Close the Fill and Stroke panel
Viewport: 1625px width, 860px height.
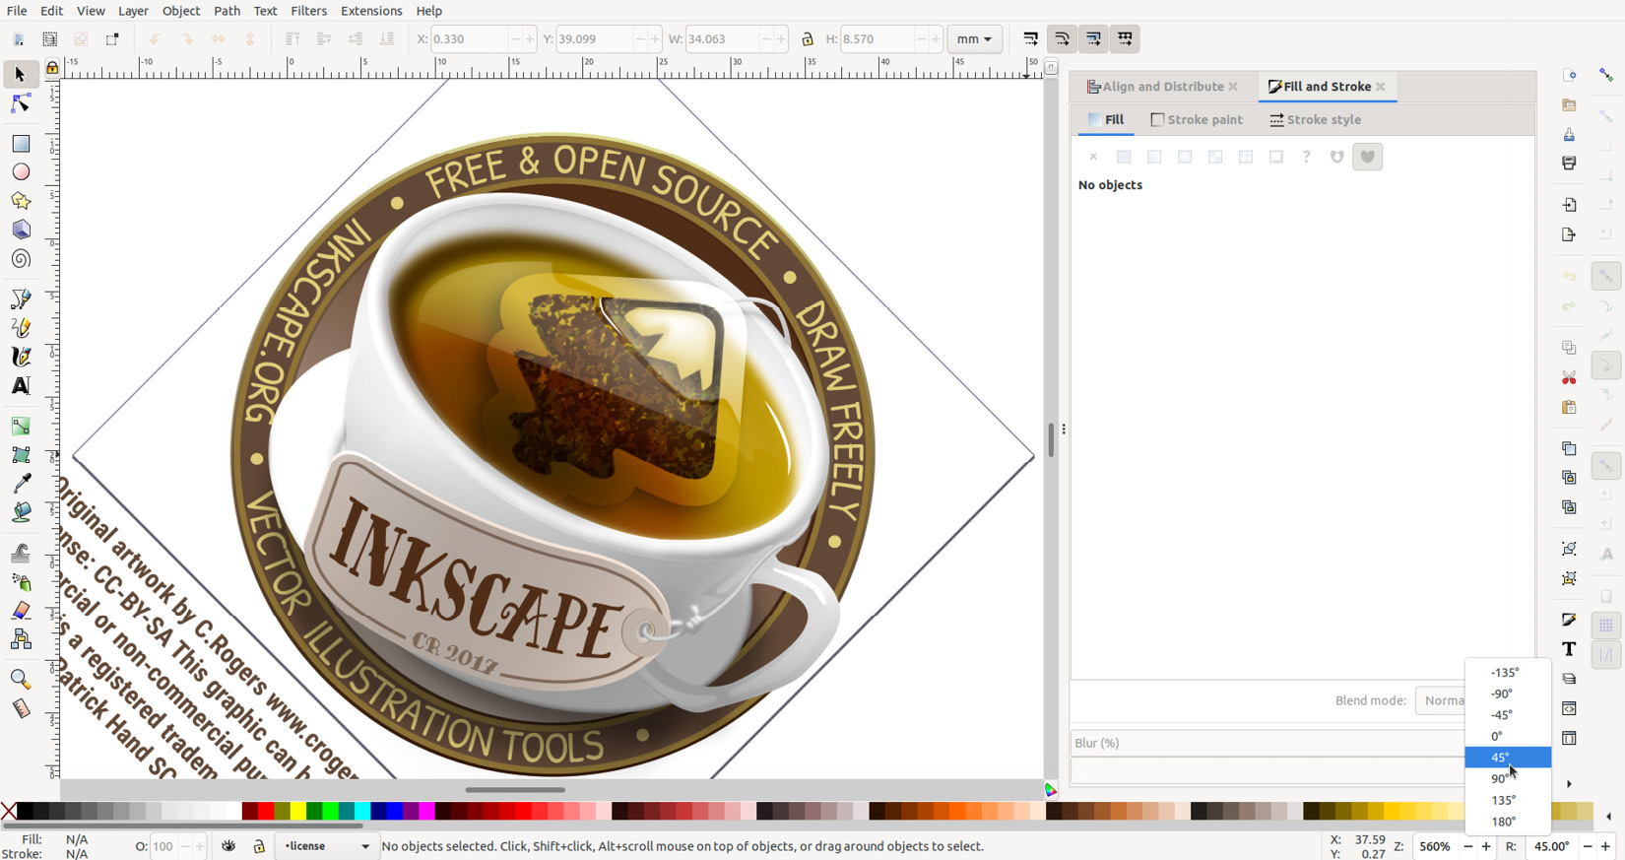click(x=1381, y=87)
